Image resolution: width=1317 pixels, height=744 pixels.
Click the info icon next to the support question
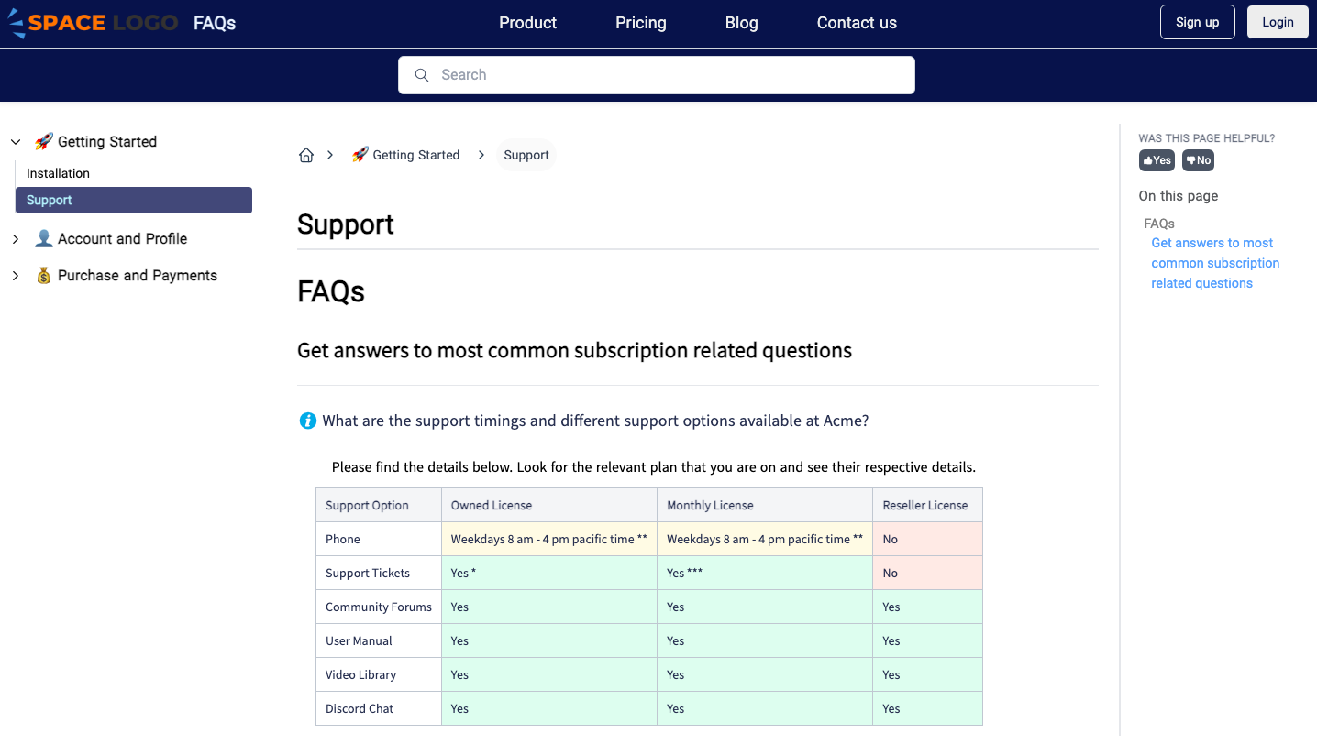[x=308, y=421]
